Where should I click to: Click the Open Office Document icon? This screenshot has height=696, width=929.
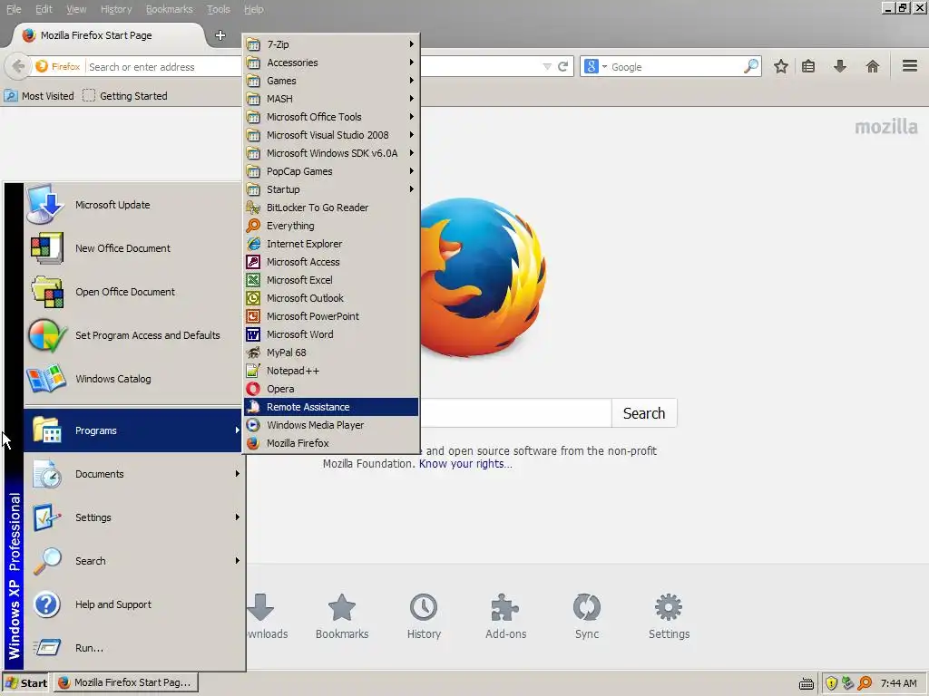pyautogui.click(x=47, y=292)
